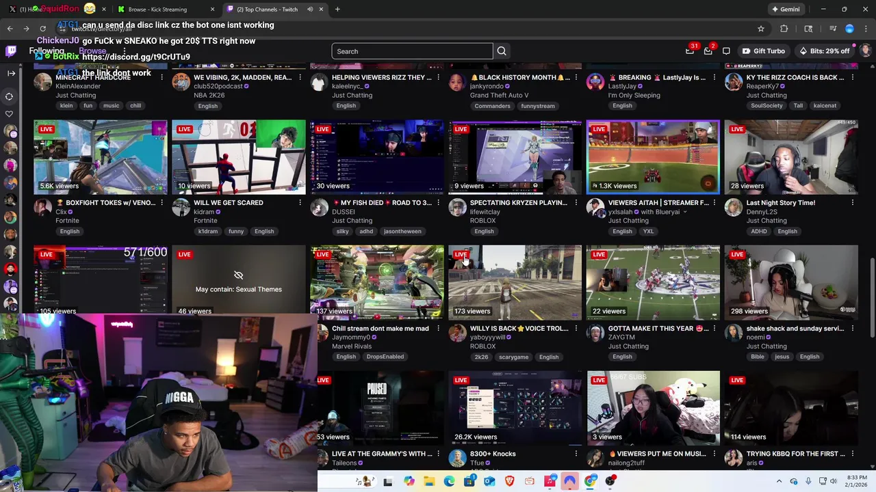Bookmark this page with star icon
The width and height of the screenshot is (876, 492).
[760, 29]
